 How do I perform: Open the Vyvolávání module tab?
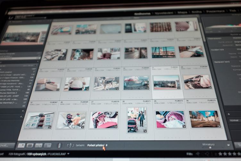[164, 13]
